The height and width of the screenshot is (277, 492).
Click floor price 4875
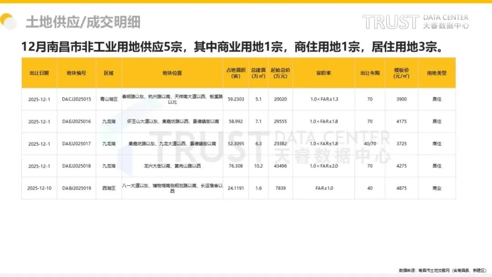pos(401,188)
